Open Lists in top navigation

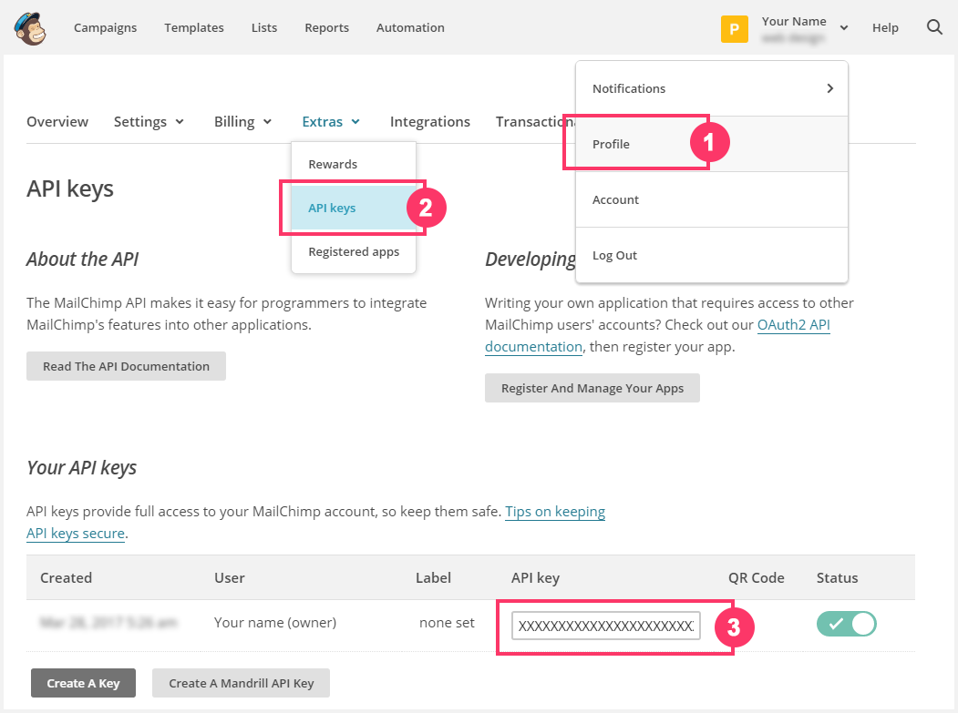tap(264, 27)
